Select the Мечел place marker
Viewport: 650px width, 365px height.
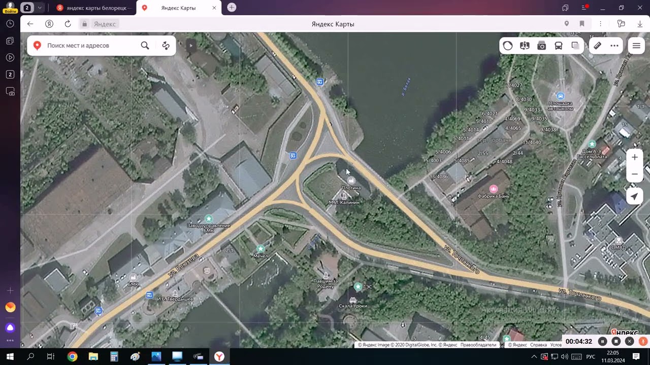[261, 249]
